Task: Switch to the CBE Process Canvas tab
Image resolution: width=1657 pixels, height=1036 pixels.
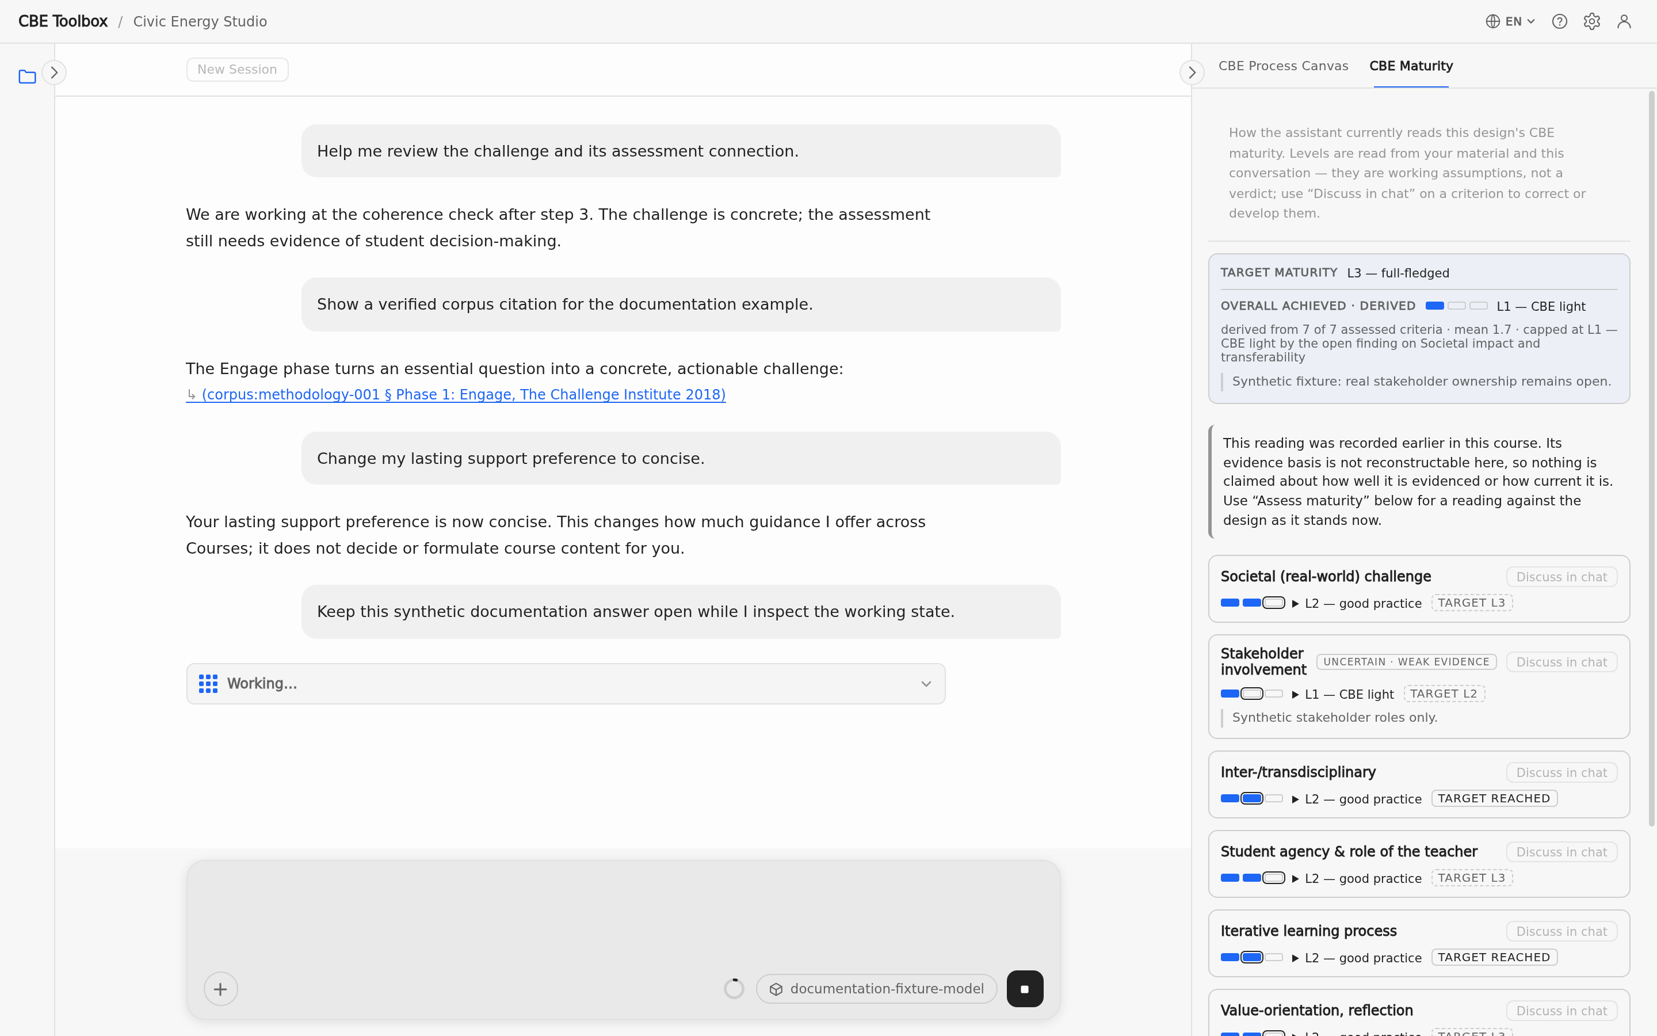Action: 1283,66
